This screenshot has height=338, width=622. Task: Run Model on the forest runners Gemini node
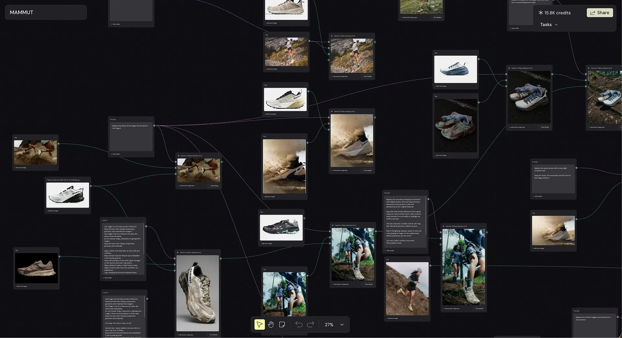coord(368,284)
